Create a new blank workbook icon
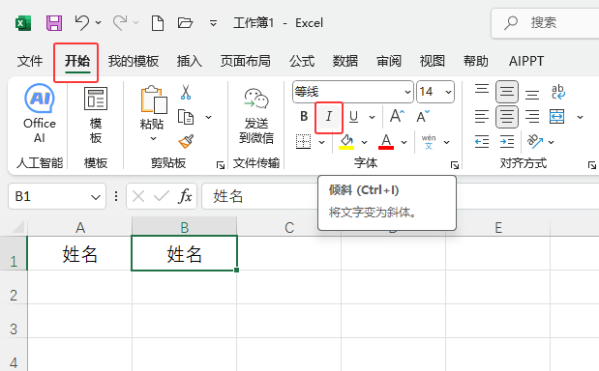Image resolution: width=599 pixels, height=371 pixels. 158,23
